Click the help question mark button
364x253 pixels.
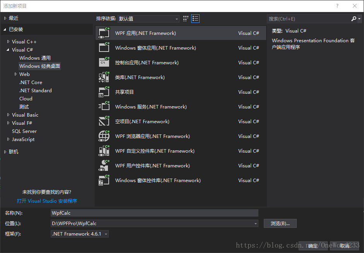[x=337, y=6]
